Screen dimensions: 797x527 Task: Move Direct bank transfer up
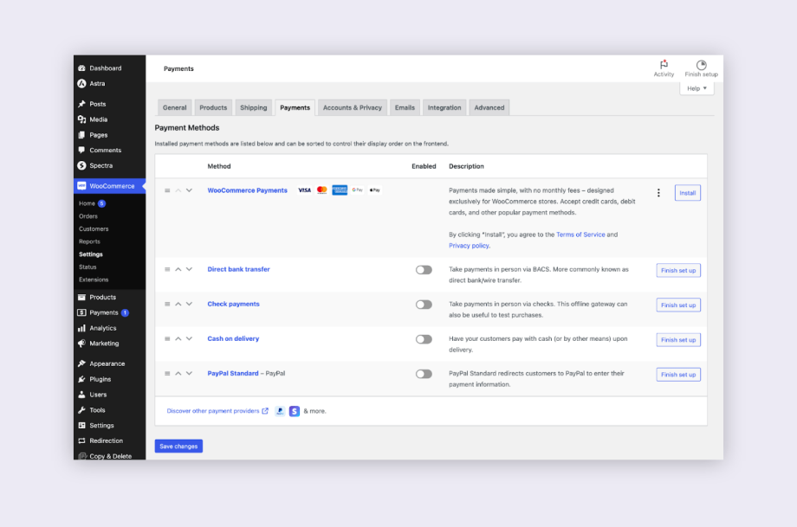[178, 269]
